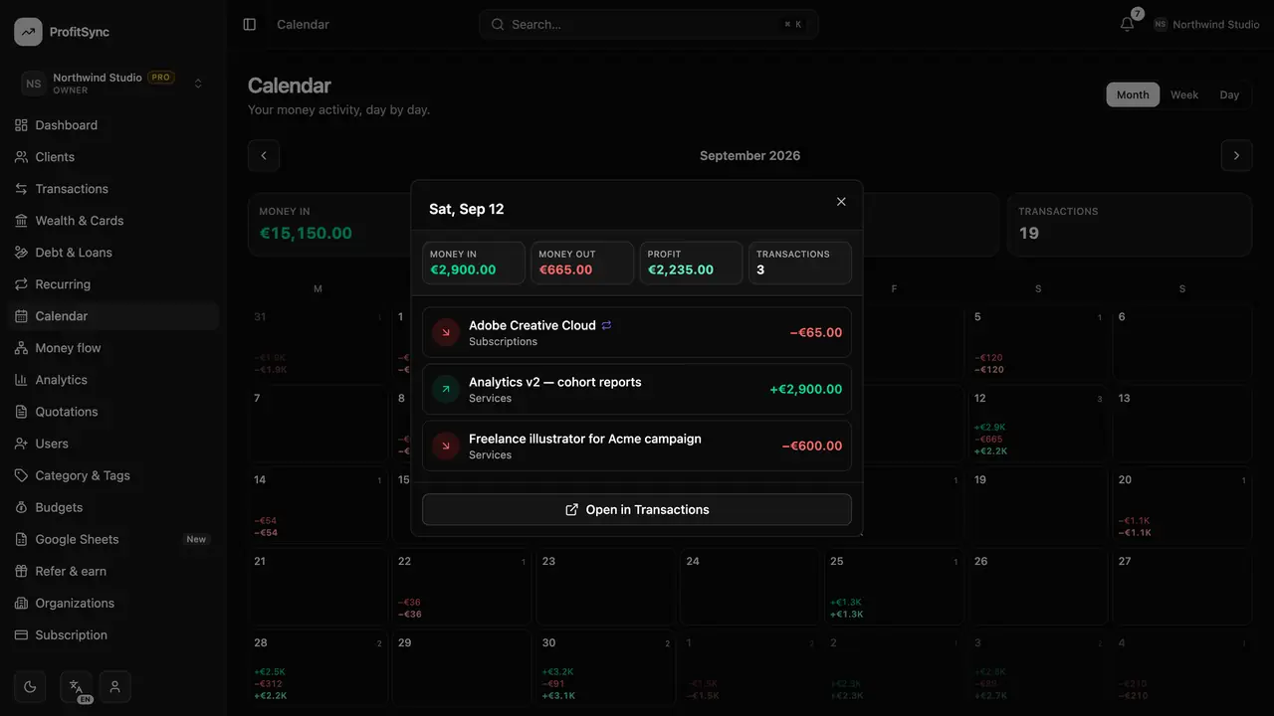Navigate to Recurring
Viewport: 1274px width, 716px height.
[112, 284]
